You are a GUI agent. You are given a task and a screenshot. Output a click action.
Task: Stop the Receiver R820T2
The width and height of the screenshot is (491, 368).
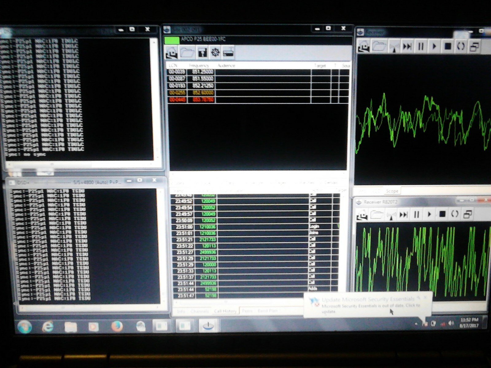click(x=442, y=214)
